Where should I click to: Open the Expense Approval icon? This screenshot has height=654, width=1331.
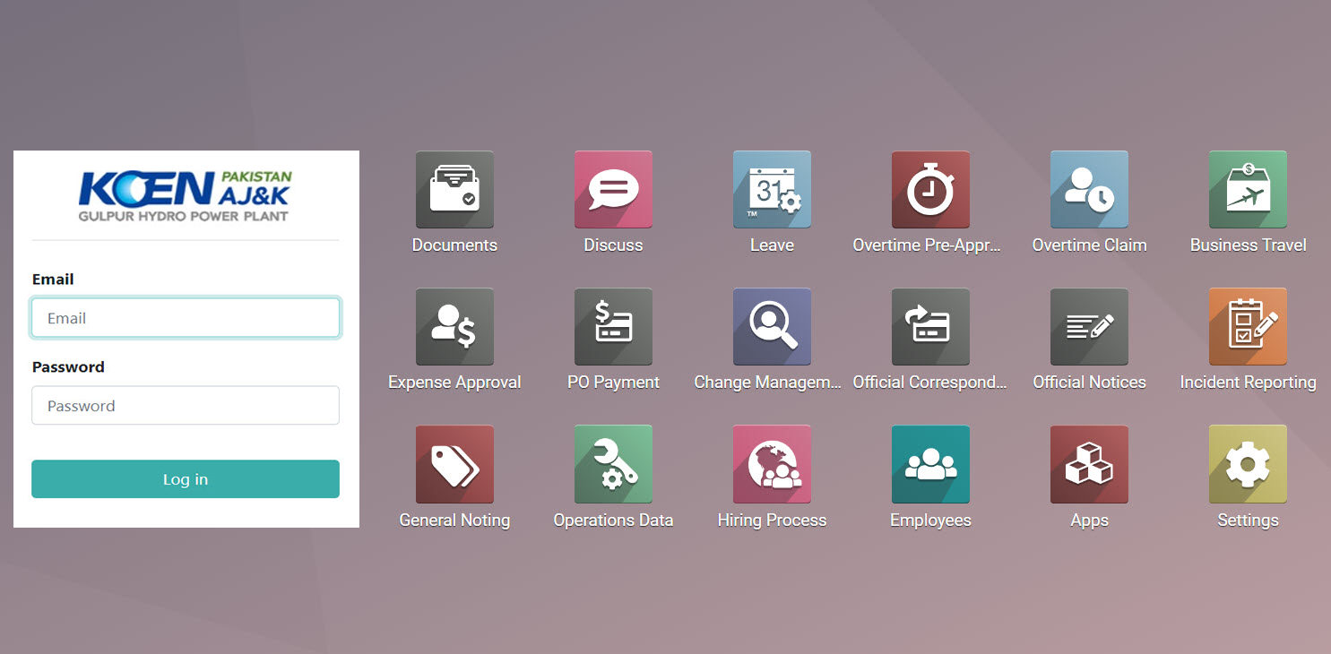pyautogui.click(x=454, y=326)
